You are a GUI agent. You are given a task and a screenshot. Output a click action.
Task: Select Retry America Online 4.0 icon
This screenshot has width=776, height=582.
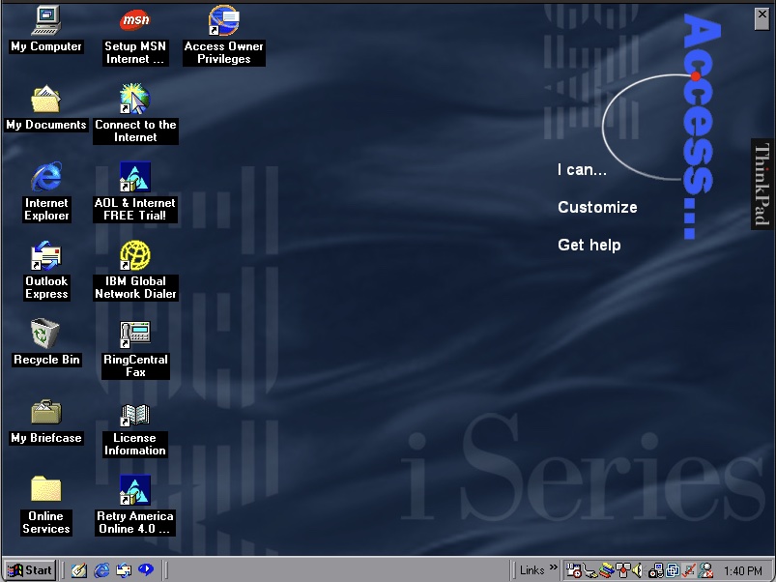click(x=134, y=491)
